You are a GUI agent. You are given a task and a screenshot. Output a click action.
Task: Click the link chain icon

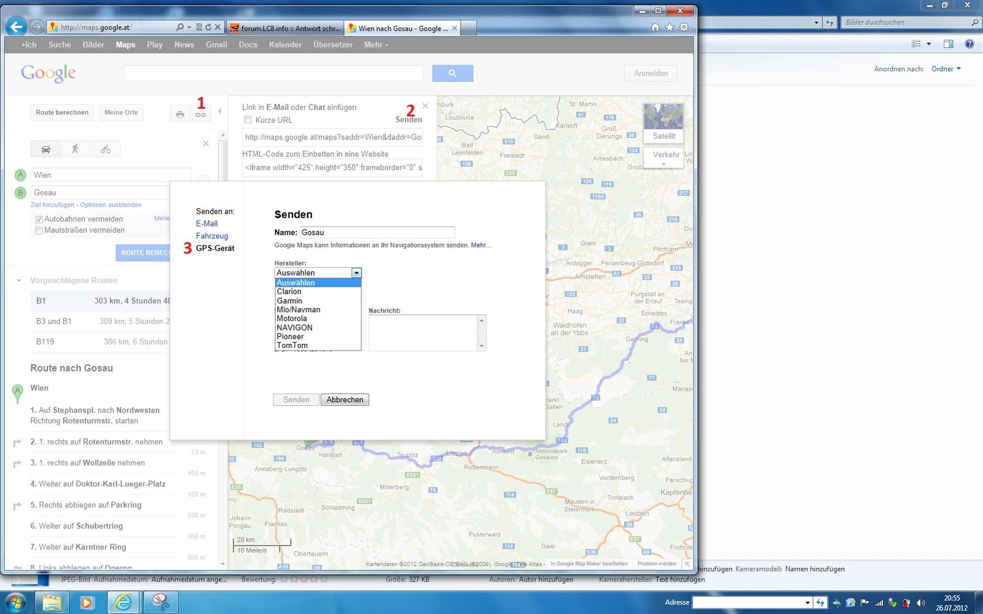[201, 115]
